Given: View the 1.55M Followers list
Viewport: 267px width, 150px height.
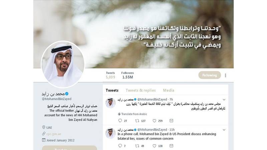Looking at the screenshot, I should tap(127, 75).
